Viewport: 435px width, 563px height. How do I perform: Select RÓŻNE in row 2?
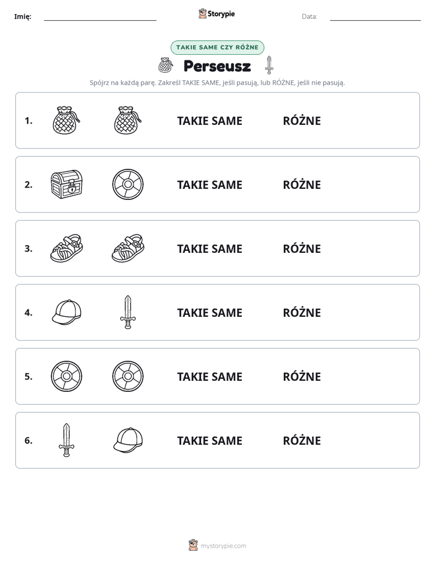(x=302, y=184)
